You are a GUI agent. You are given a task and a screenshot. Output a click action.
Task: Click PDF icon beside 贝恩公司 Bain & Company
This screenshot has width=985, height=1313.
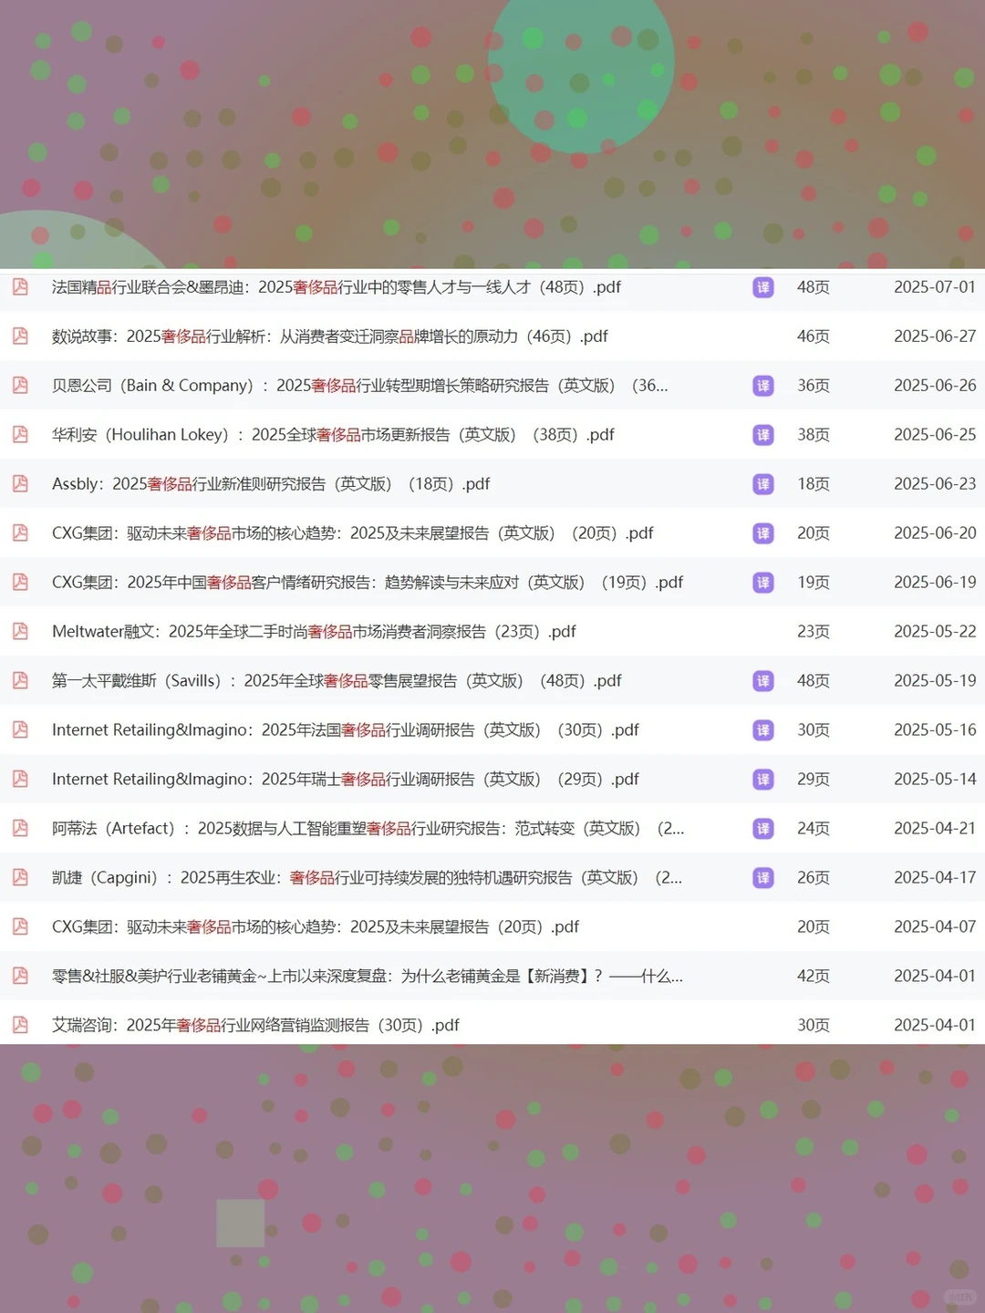[20, 386]
